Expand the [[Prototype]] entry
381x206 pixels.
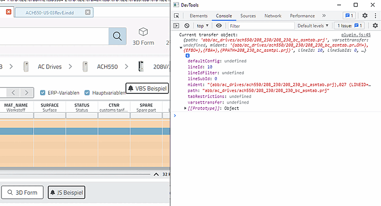pyautogui.click(x=185, y=108)
